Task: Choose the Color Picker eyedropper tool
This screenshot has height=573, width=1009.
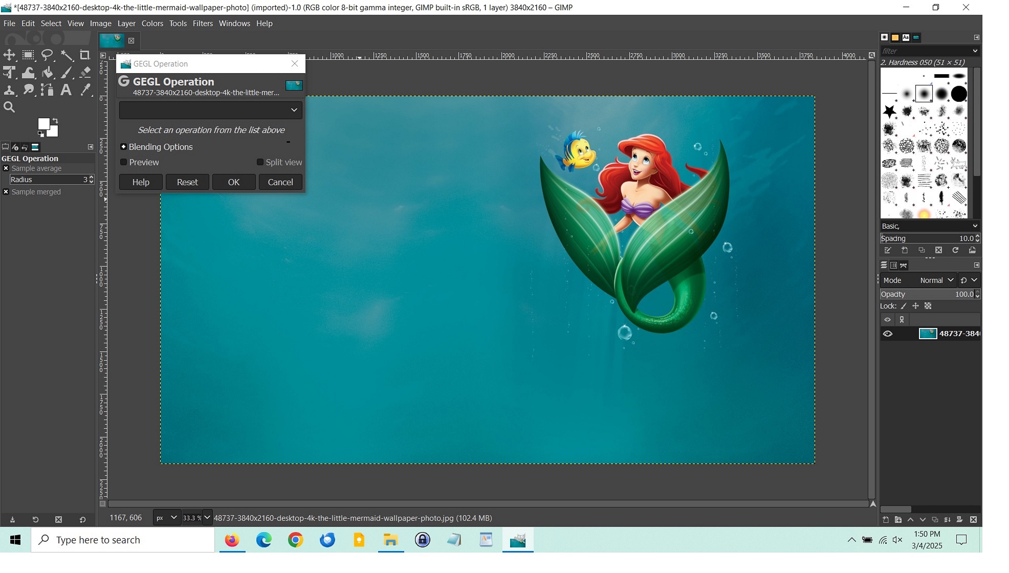Action: 85,90
